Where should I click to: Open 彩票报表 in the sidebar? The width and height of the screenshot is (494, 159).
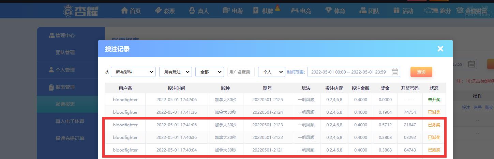click(x=65, y=104)
